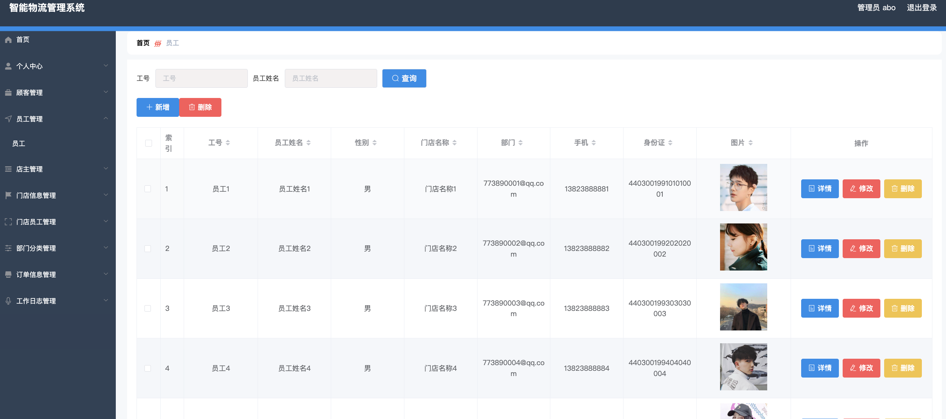
Task: Click the 员工姓名 search input field
Action: 331,78
